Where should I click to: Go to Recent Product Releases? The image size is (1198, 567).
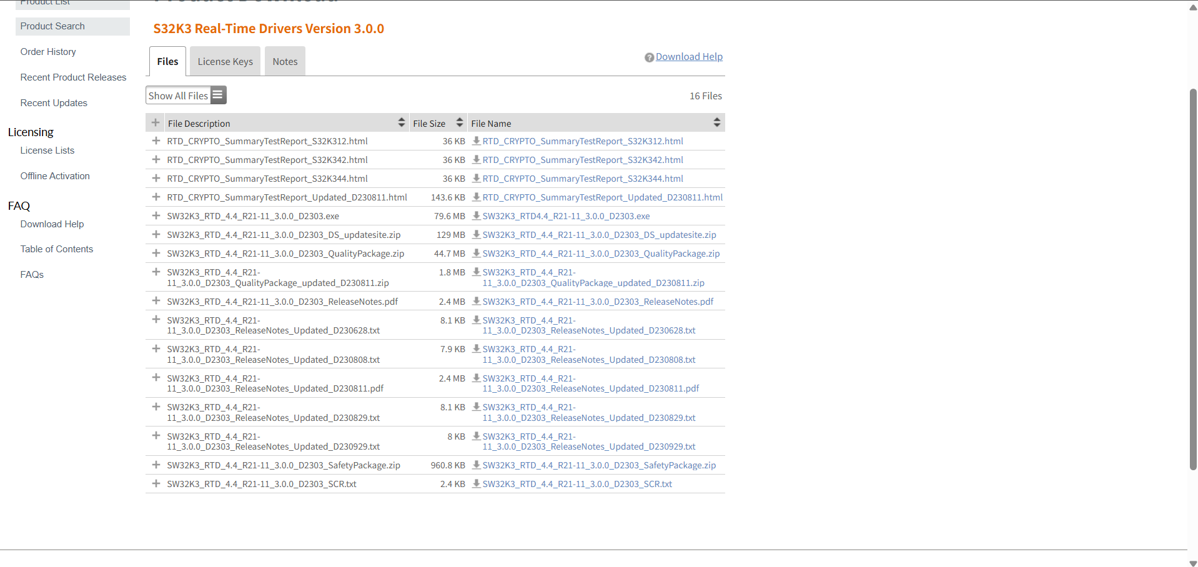[x=73, y=77]
